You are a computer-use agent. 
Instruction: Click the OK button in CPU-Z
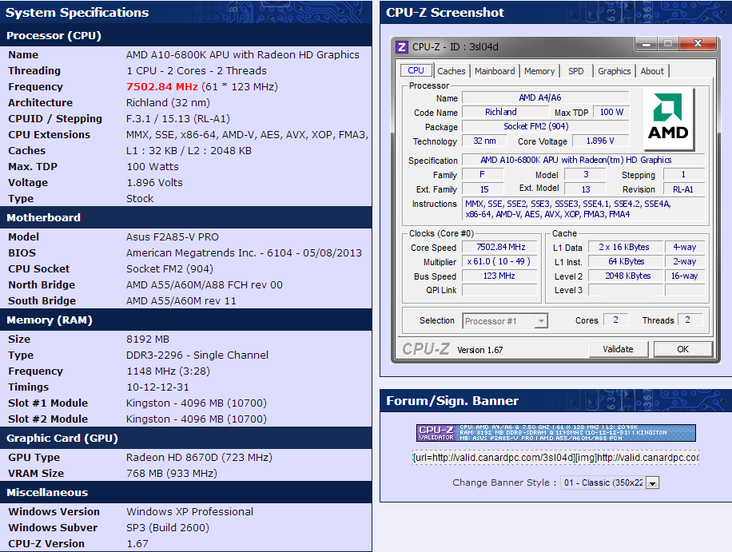[683, 349]
